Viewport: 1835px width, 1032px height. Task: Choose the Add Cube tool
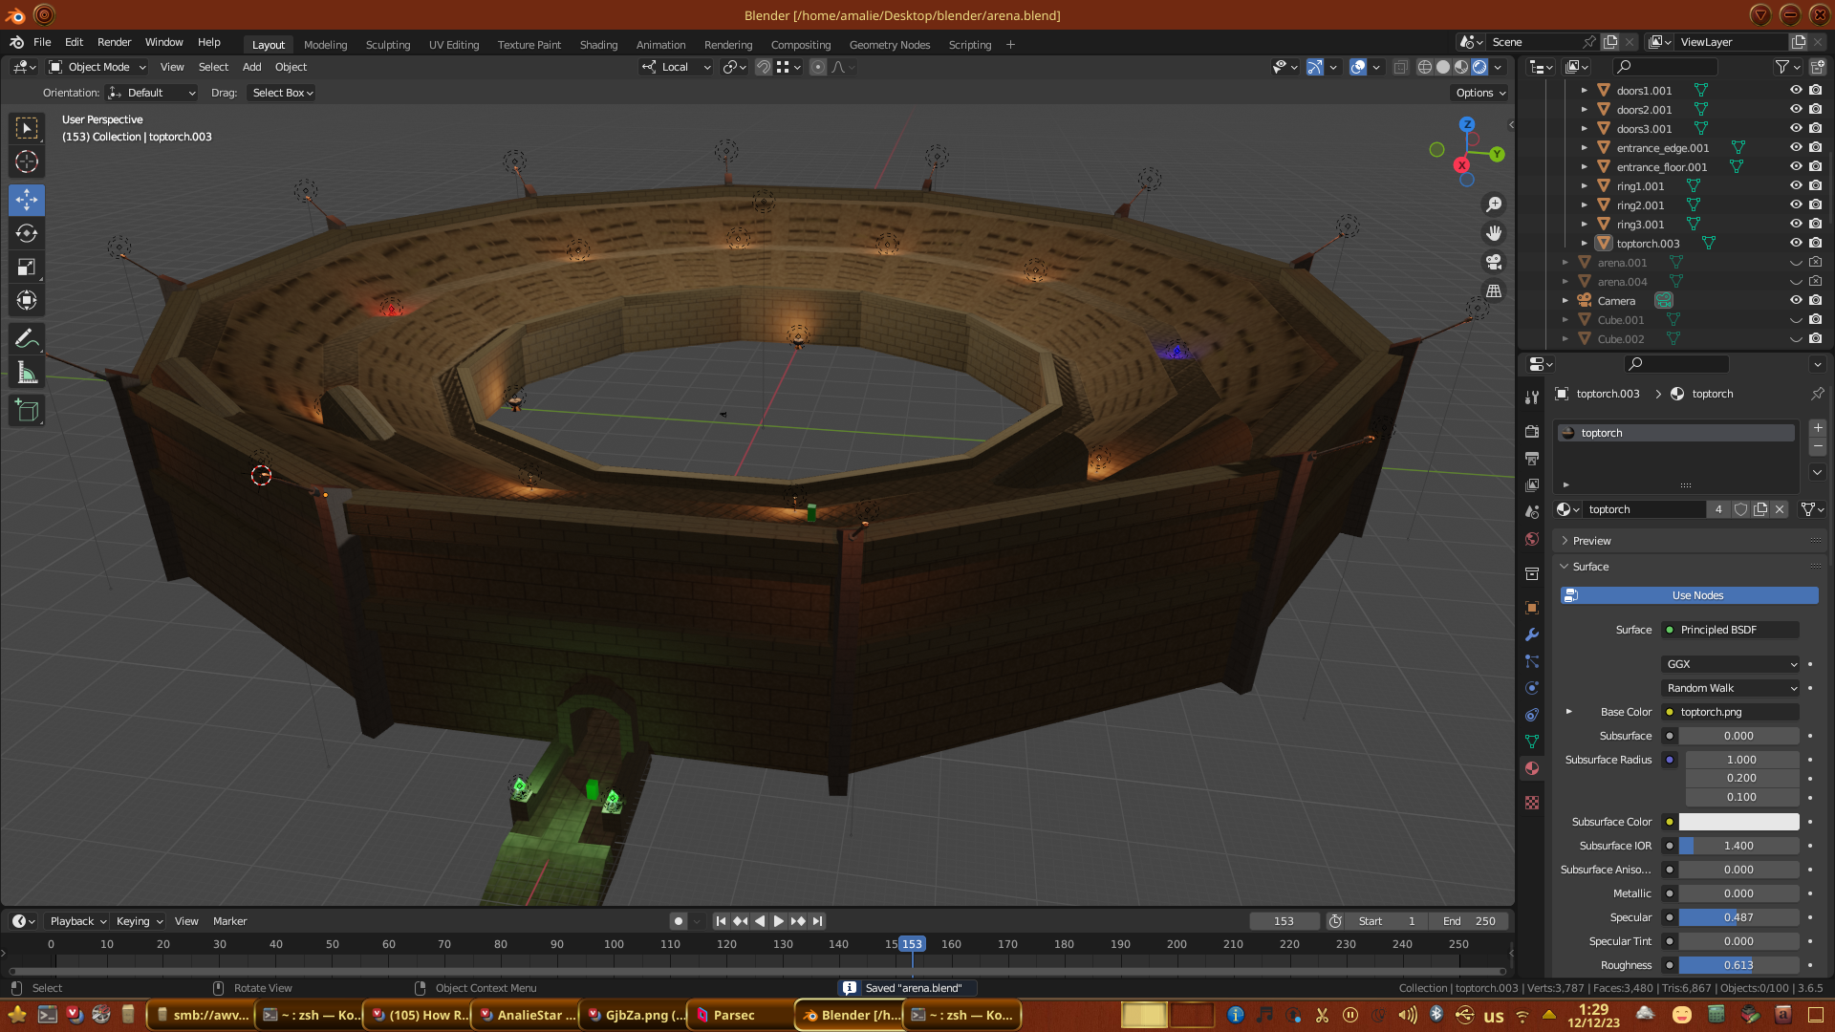[27, 411]
